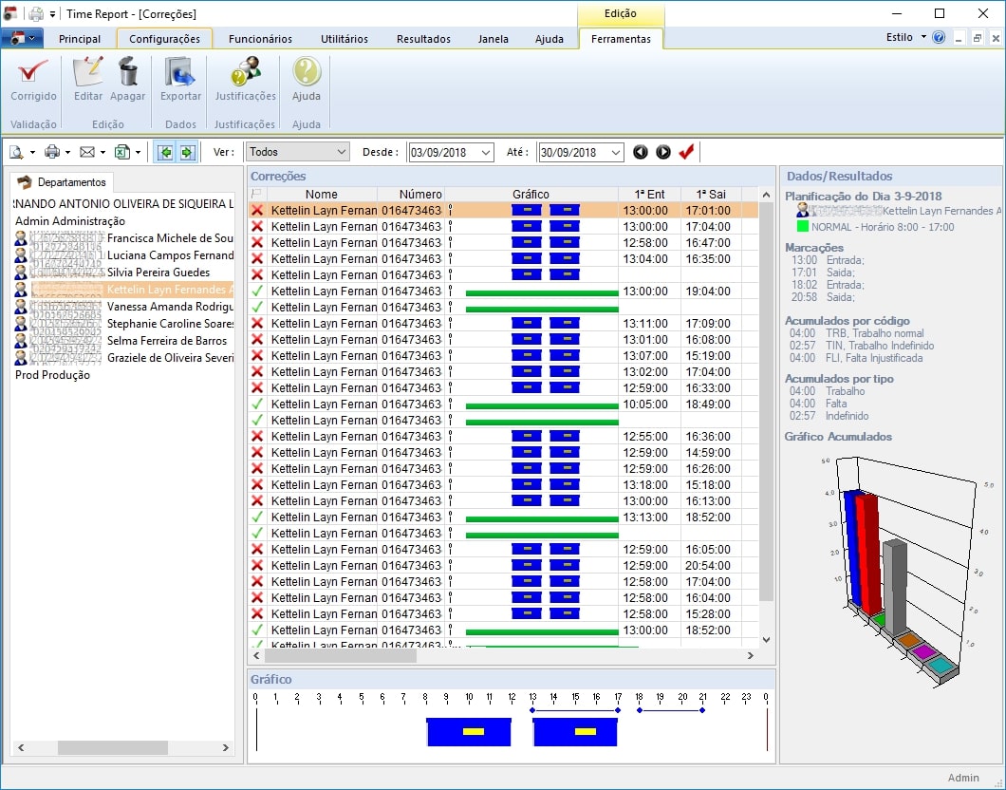Select employee Vanessa Amanda Rodrigues in tree
Viewport: 1006px width, 790px height.
(x=168, y=307)
